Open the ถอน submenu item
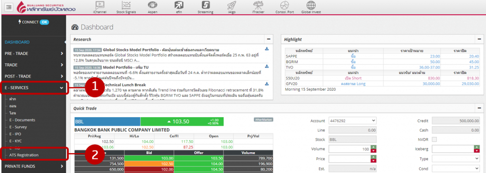 (13, 106)
